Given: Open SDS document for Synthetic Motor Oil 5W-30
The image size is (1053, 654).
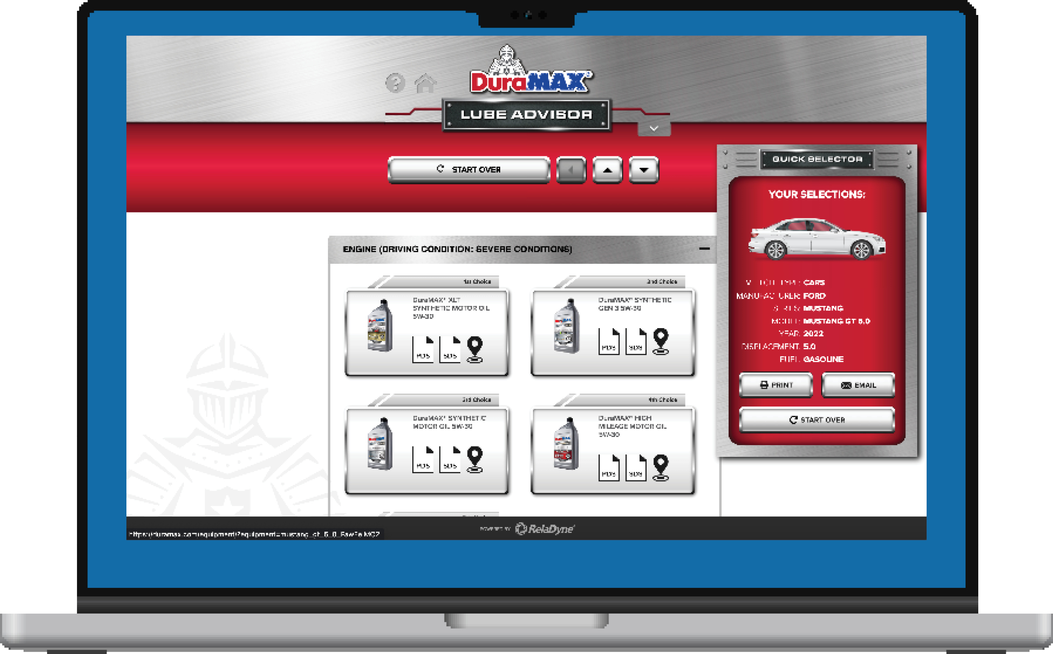Looking at the screenshot, I should (450, 460).
